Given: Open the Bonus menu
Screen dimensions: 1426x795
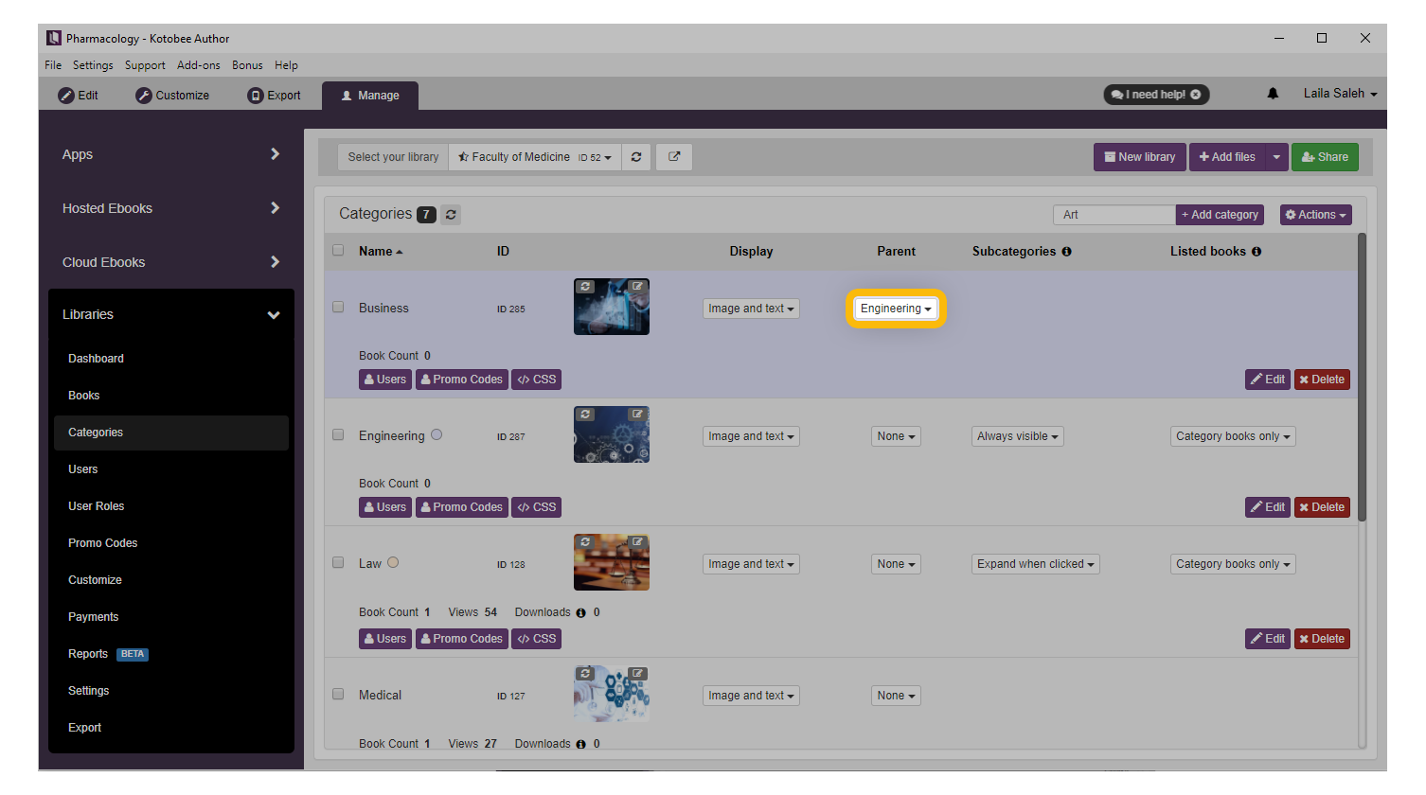Looking at the screenshot, I should (247, 65).
